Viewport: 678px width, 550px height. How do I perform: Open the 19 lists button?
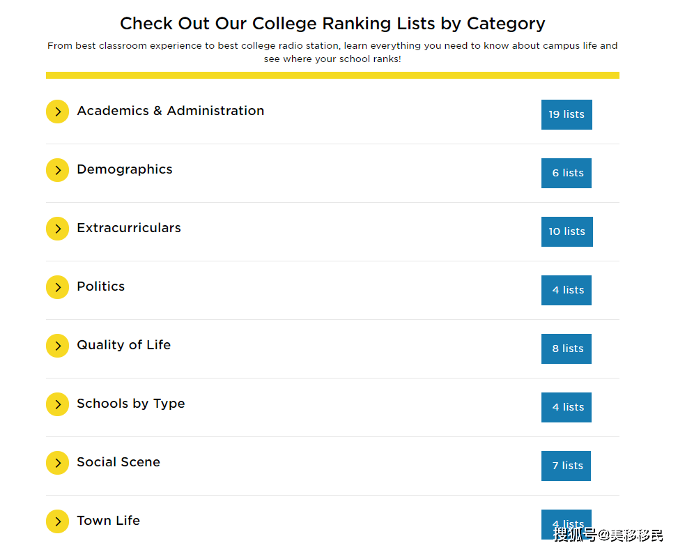(567, 115)
